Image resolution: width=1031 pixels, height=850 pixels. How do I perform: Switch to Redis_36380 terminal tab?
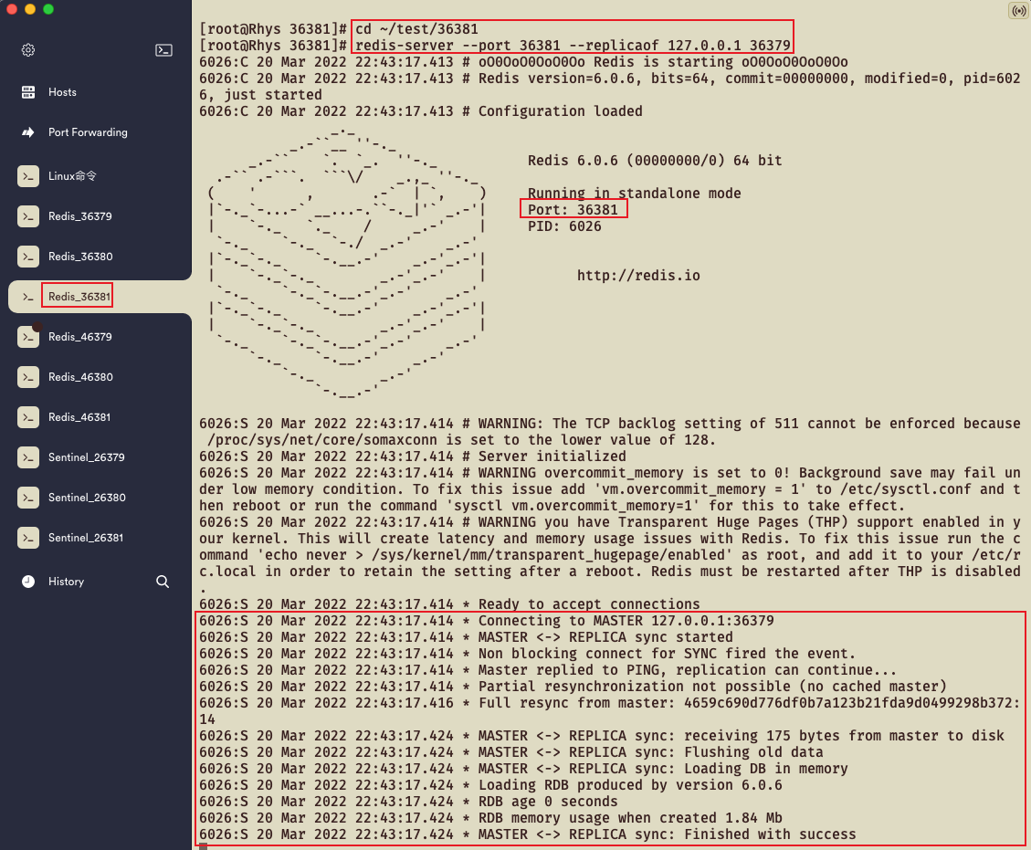(x=80, y=257)
